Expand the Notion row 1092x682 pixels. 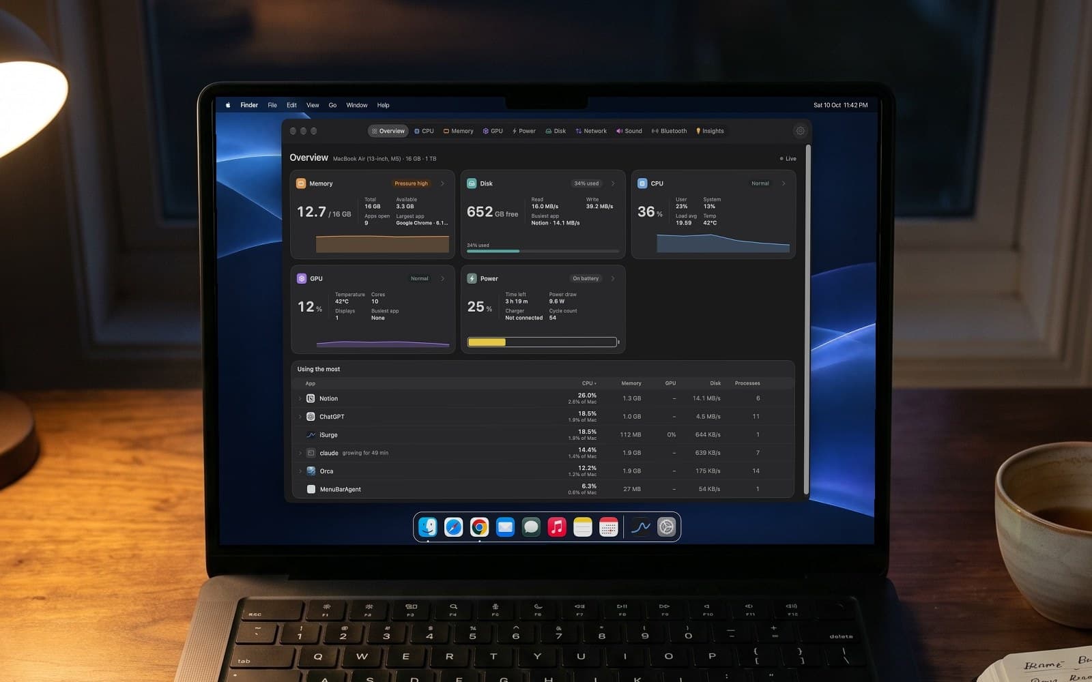coord(300,398)
